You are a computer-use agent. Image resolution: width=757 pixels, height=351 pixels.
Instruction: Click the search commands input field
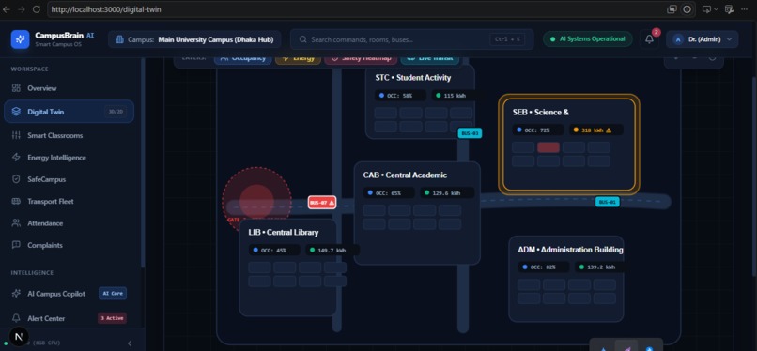point(411,39)
